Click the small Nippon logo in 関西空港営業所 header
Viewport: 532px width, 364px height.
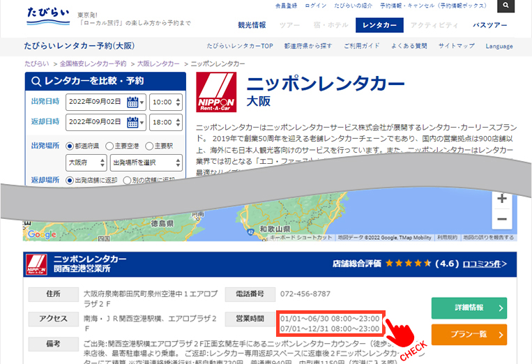click(37, 264)
